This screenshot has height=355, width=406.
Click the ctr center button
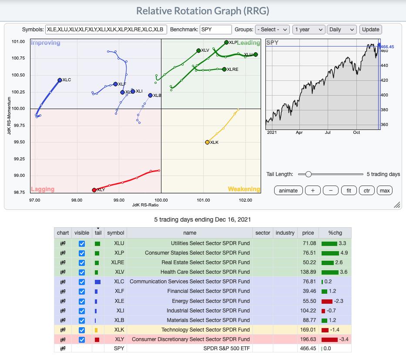367,191
